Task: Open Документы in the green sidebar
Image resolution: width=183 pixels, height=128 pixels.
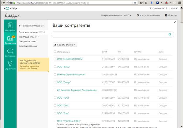Action: click(10, 27)
